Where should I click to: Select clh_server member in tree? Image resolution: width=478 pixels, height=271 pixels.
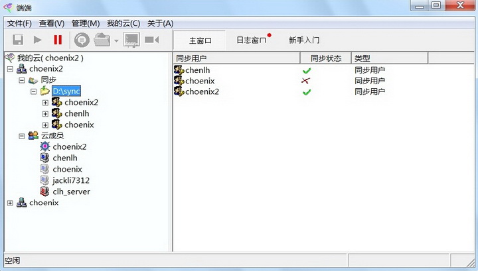(71, 191)
